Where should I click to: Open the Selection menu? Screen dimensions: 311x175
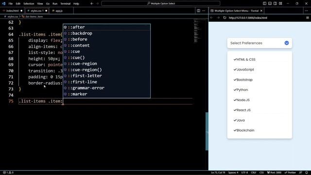[x=29, y=3]
